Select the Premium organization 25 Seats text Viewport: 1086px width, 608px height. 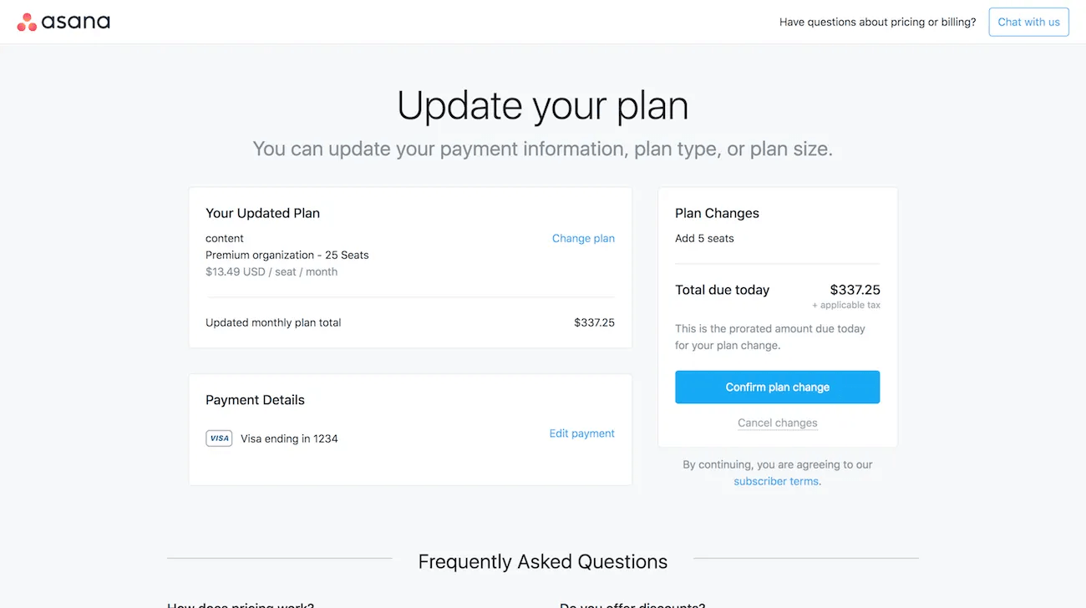click(287, 256)
